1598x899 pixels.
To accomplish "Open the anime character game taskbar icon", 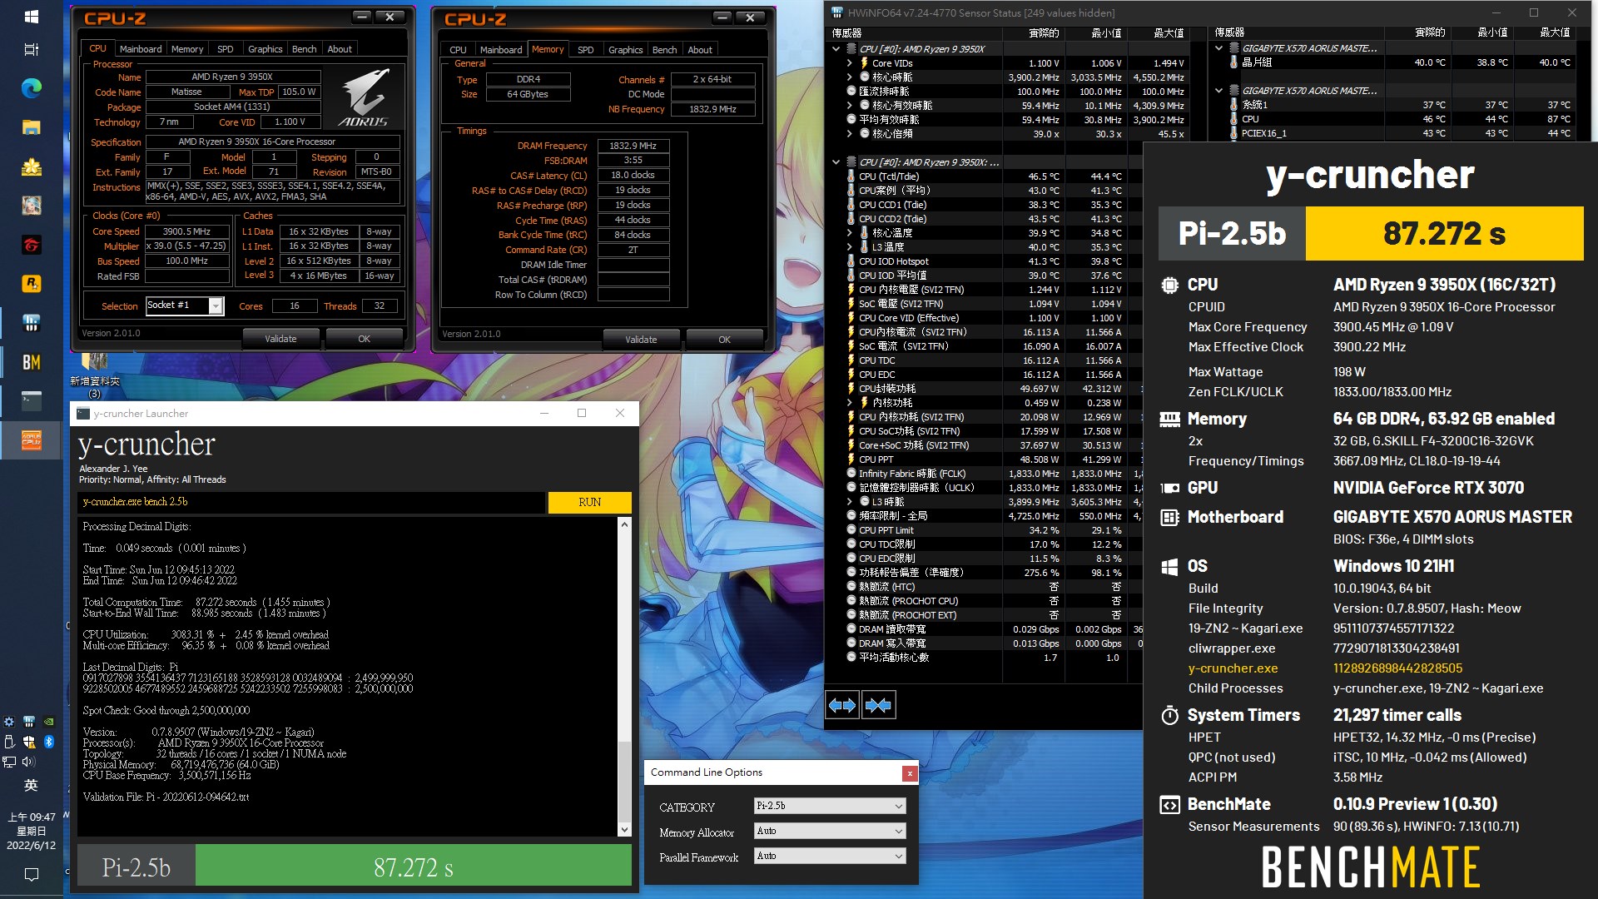I will pos(31,206).
